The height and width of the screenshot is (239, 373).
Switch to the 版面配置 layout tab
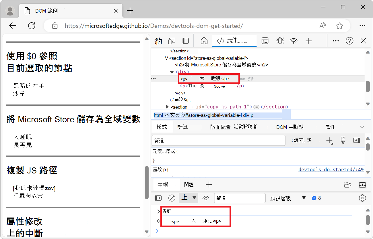pyautogui.click(x=220, y=127)
